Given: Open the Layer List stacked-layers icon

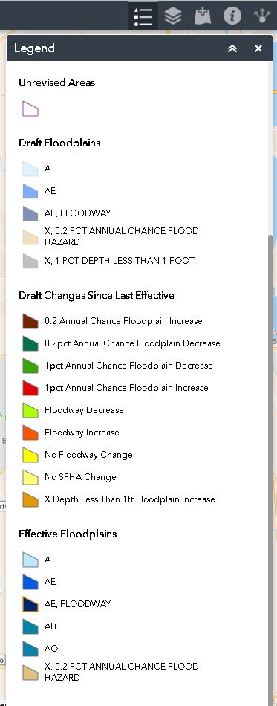Looking at the screenshot, I should [173, 16].
